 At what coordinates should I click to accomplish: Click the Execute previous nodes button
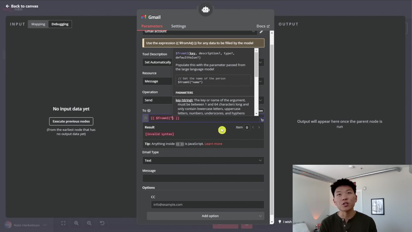click(x=71, y=121)
